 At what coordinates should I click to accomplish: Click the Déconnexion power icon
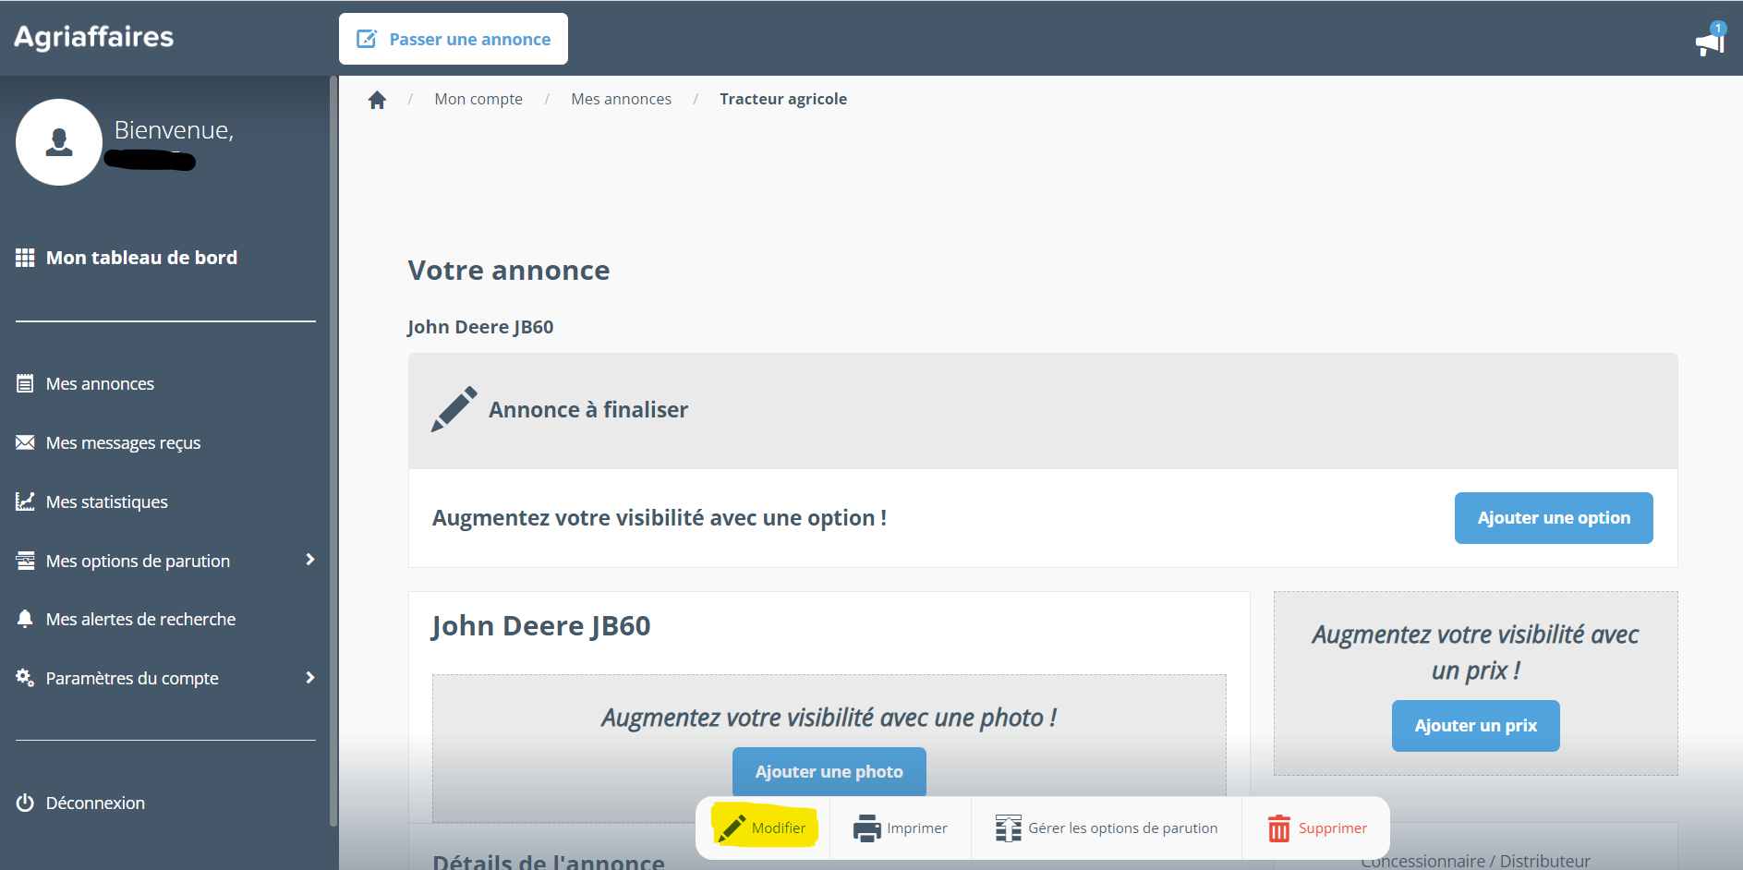click(25, 804)
